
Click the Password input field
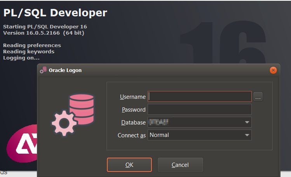(x=200, y=109)
